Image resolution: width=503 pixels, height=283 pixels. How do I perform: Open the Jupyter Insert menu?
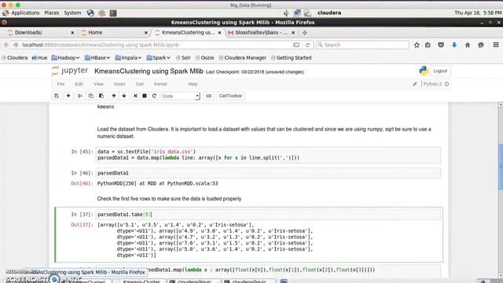click(119, 84)
